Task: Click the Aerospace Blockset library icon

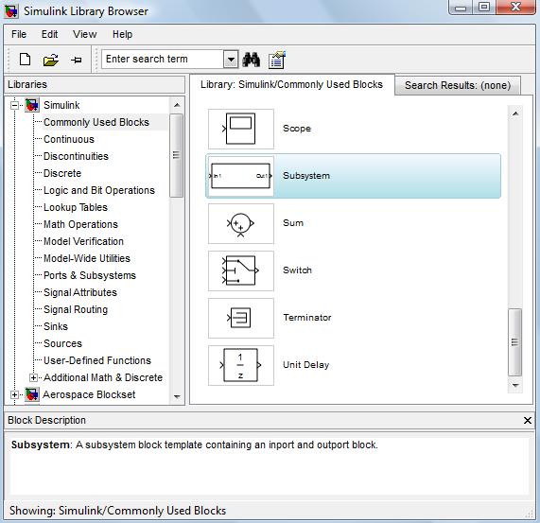Action: tap(32, 394)
